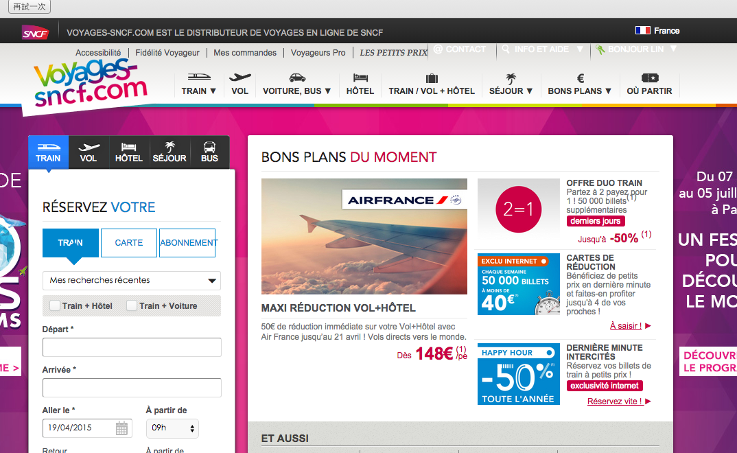Open the calendar icon in Aller le field

pos(121,429)
